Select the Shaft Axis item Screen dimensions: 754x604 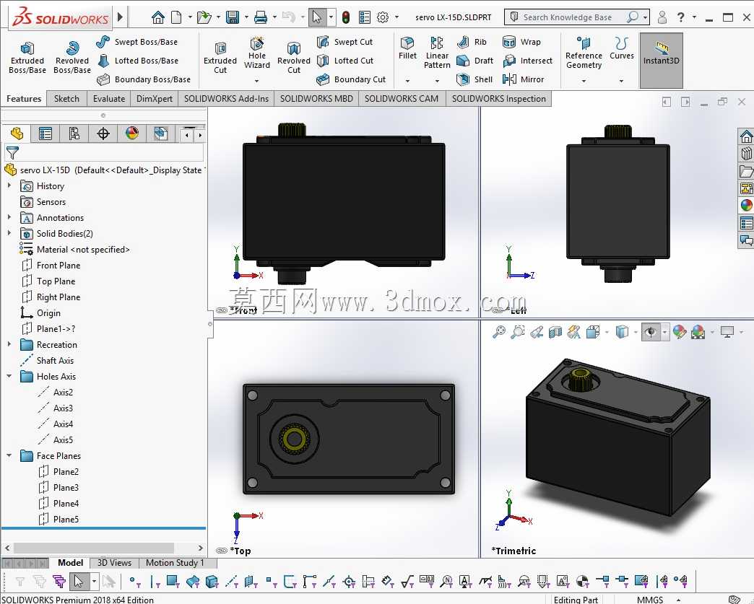[47, 360]
